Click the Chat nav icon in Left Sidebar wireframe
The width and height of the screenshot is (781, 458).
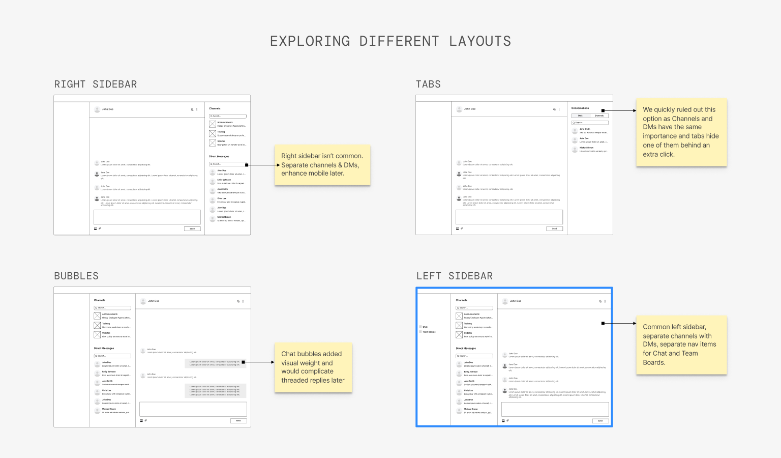coord(420,327)
